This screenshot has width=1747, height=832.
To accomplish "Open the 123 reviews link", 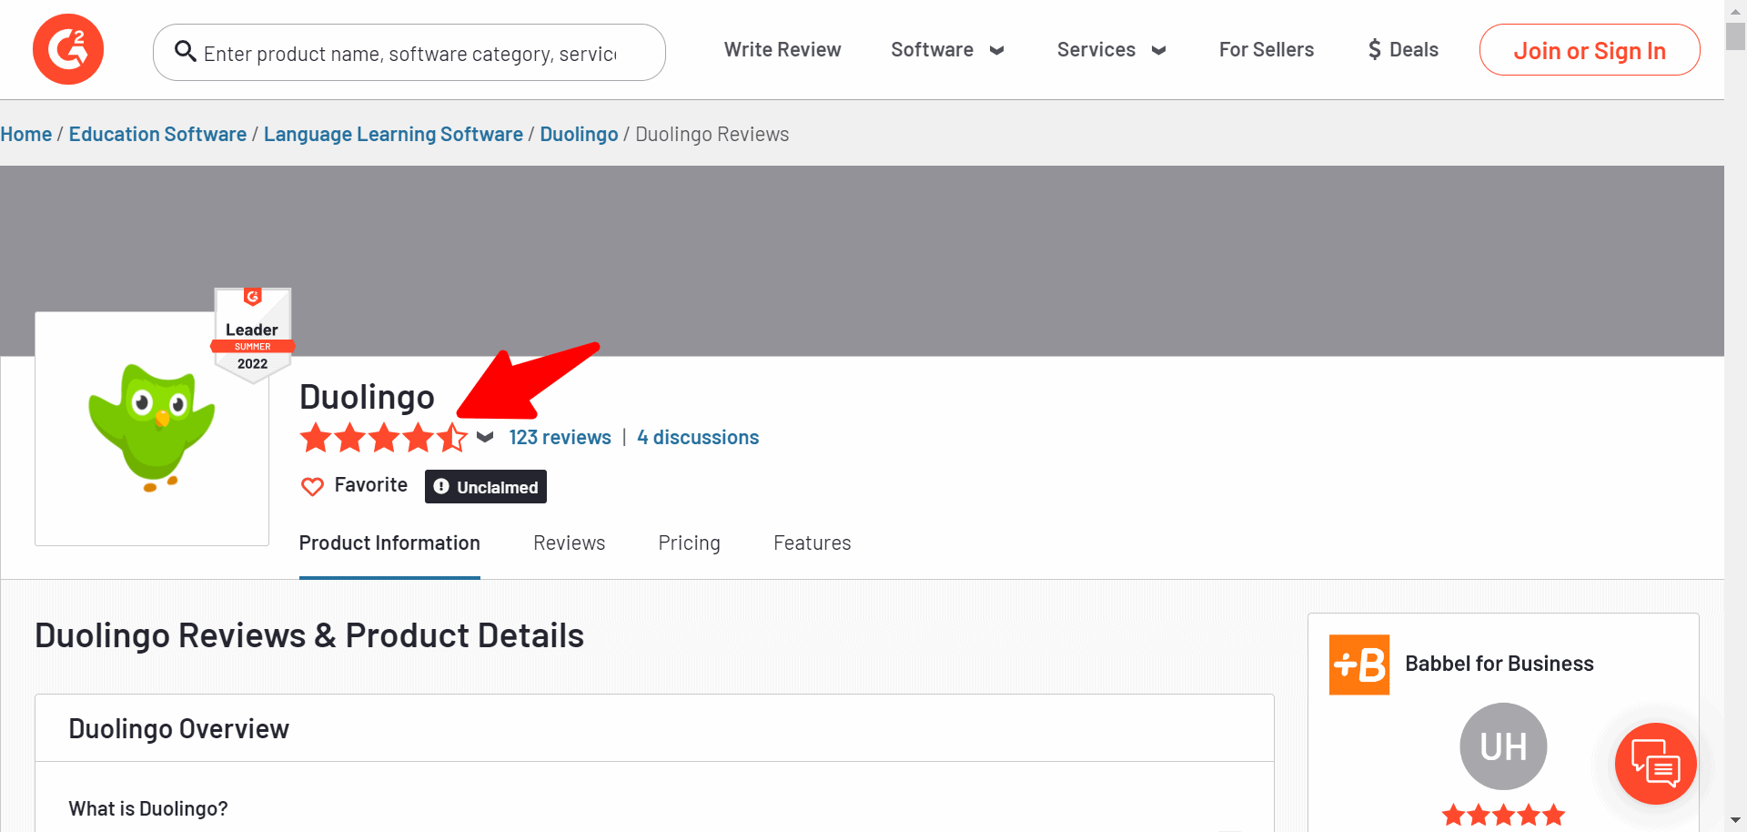I will [x=560, y=438].
